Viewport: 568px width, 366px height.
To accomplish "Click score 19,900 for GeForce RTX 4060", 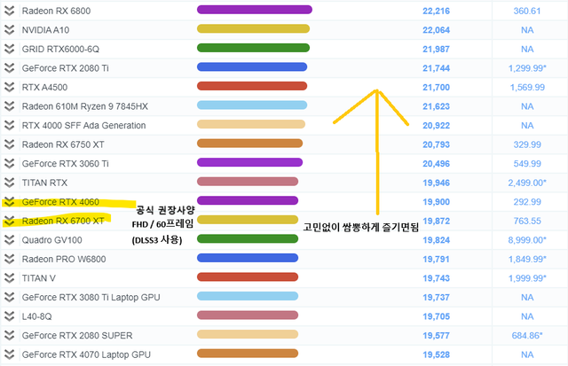I will 438,202.
